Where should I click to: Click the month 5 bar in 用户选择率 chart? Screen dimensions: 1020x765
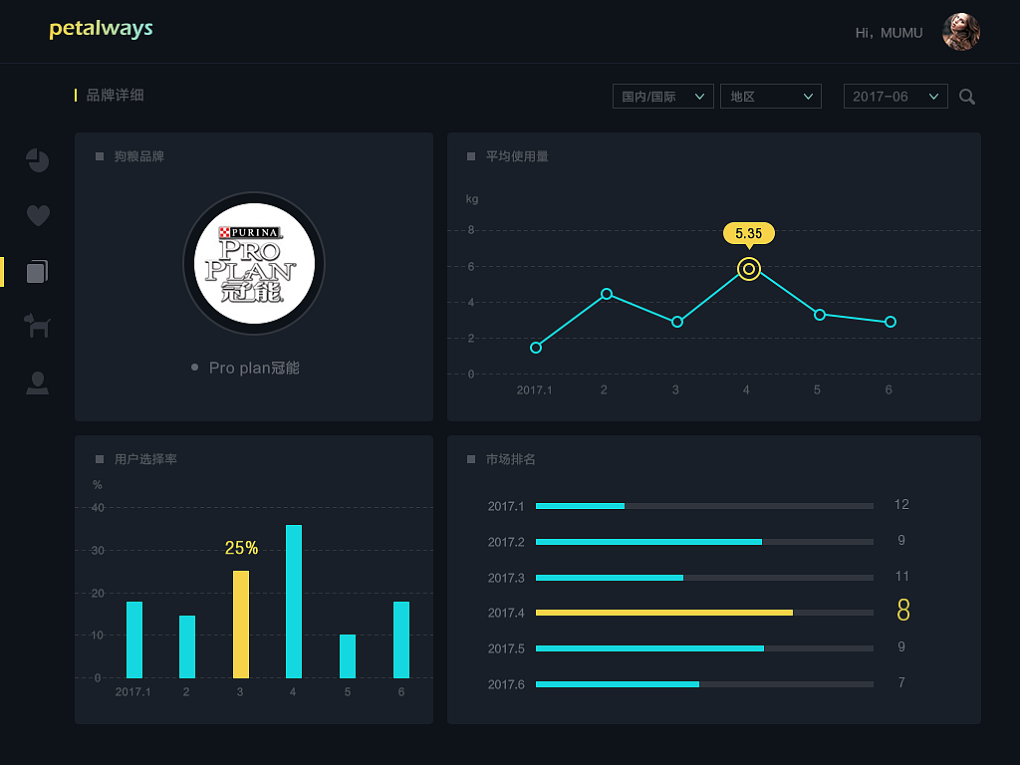click(x=348, y=656)
